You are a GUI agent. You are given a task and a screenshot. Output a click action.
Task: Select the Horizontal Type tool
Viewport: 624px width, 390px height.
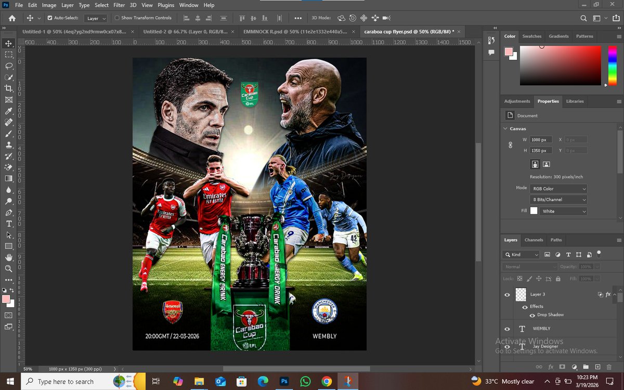pyautogui.click(x=9, y=224)
